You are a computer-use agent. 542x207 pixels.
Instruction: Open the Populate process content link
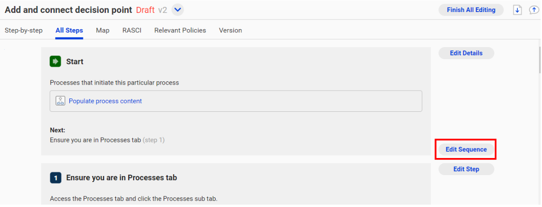click(106, 101)
